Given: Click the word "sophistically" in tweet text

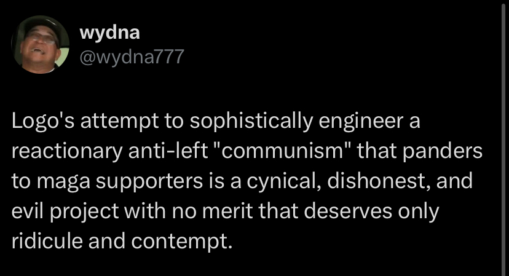Looking at the screenshot, I should tap(251, 120).
